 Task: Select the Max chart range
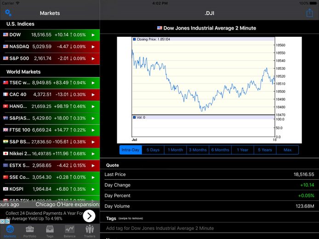click(x=287, y=150)
